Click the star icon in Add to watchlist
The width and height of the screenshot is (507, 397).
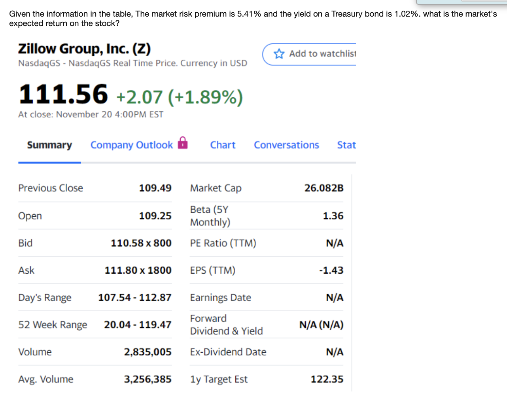tap(279, 54)
